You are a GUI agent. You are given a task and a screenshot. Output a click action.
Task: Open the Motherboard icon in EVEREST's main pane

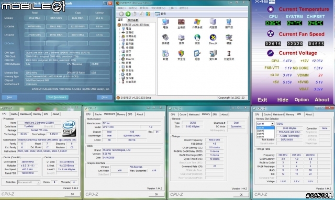click(x=182, y=22)
